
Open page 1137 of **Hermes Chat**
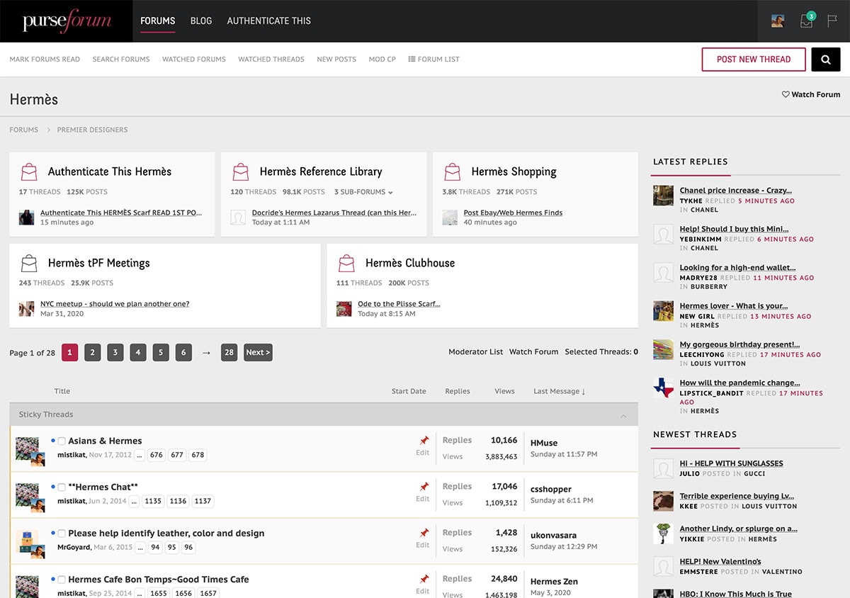coord(203,501)
